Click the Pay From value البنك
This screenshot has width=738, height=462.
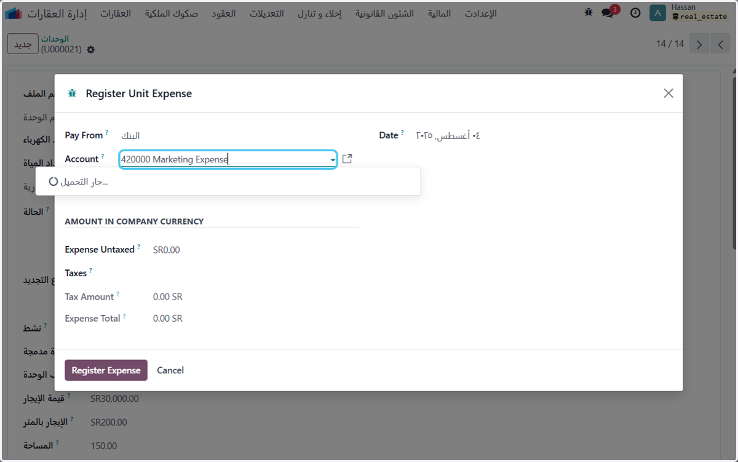[x=130, y=136]
